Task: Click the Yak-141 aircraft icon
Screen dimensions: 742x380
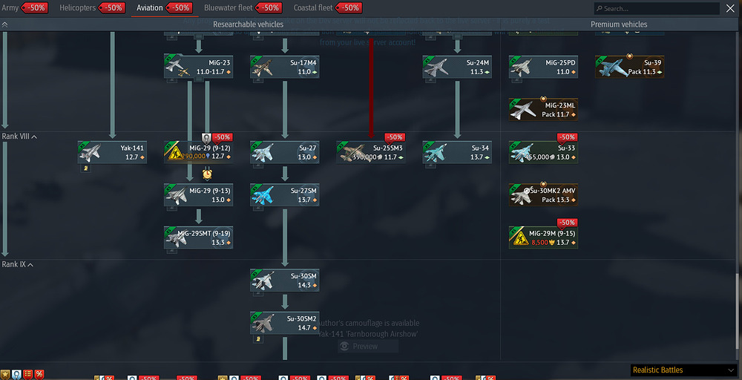Action: click(x=92, y=152)
